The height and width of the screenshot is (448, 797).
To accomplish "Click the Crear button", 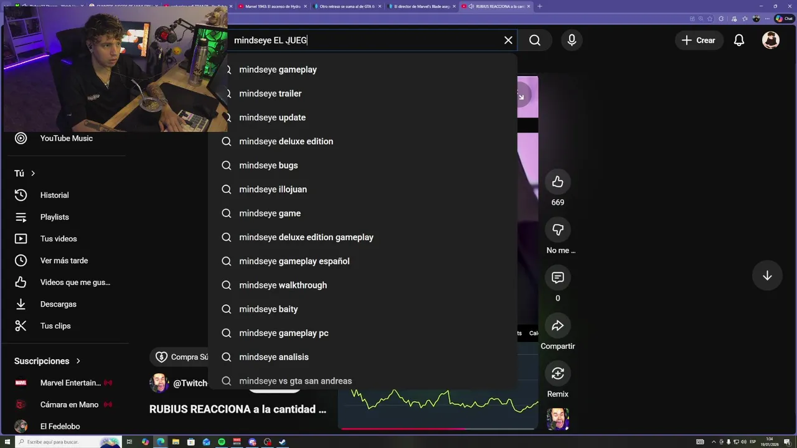I will (x=698, y=40).
